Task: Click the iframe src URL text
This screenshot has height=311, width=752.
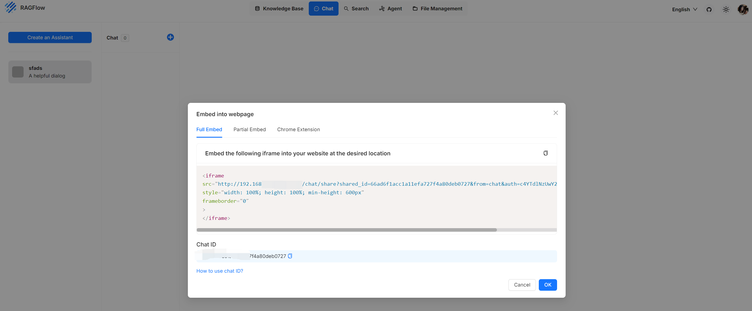Action: [380, 184]
